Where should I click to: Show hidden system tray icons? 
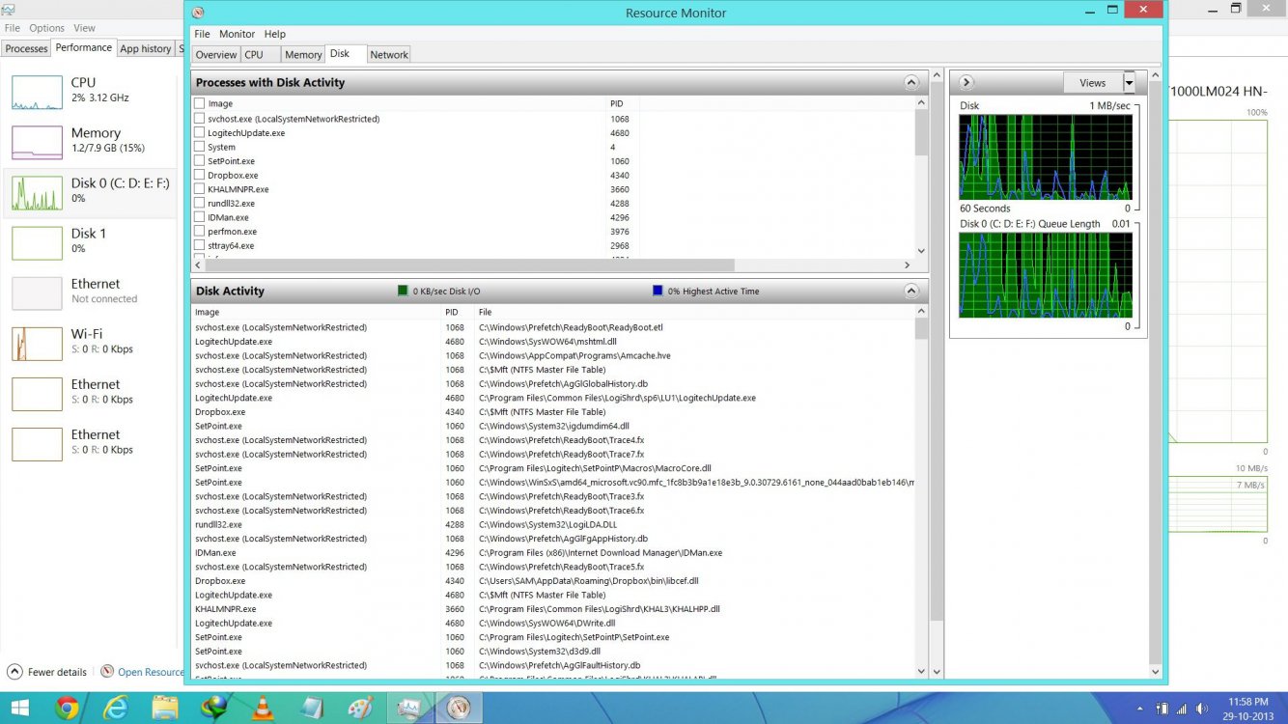point(1141,709)
